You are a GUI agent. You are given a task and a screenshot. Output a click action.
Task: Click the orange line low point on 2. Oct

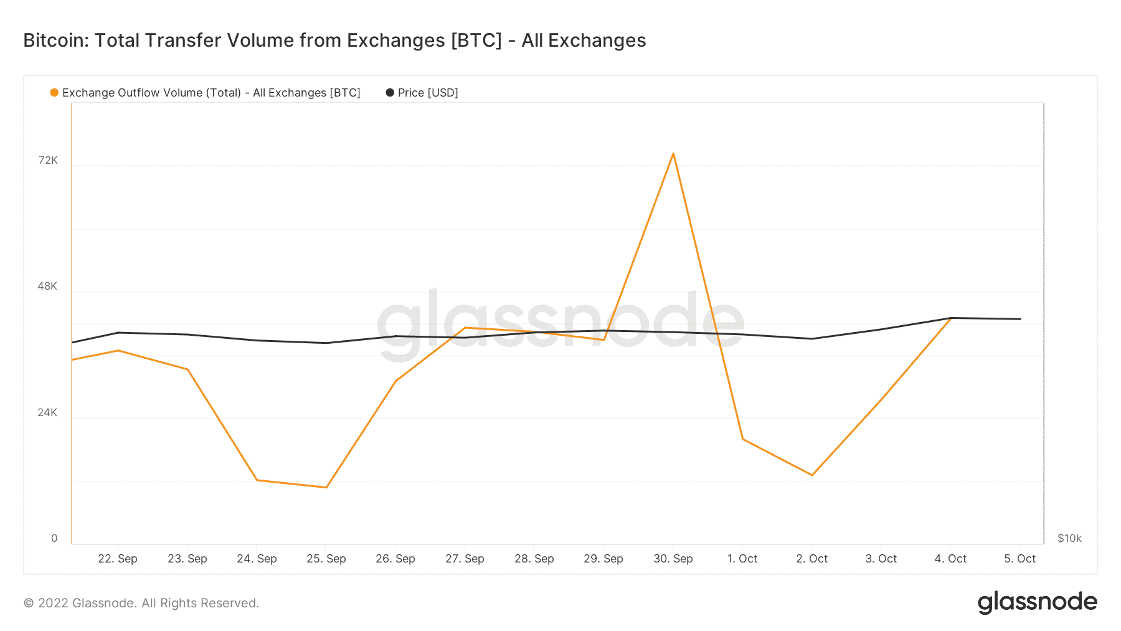[x=812, y=475]
